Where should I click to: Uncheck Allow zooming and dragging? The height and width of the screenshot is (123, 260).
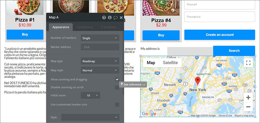tap(117, 79)
